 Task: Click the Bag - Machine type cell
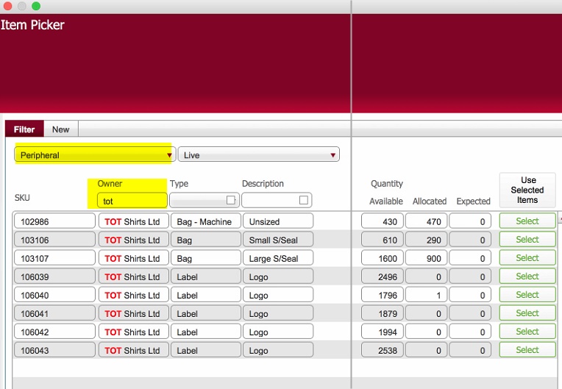point(204,221)
